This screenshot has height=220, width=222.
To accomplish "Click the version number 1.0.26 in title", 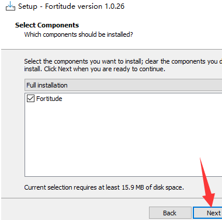I will (115, 6).
